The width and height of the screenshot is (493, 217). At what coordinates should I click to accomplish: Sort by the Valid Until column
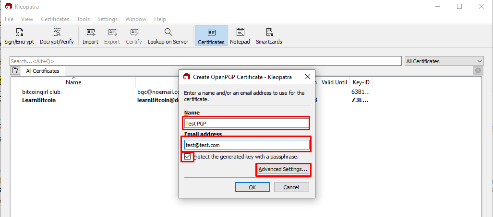pos(334,82)
